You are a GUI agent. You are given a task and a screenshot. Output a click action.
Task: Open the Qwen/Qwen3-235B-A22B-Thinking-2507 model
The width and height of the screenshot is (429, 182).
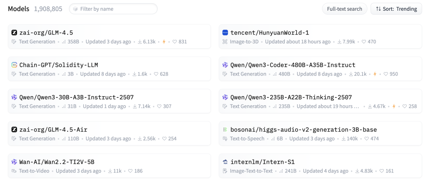coord(291,97)
